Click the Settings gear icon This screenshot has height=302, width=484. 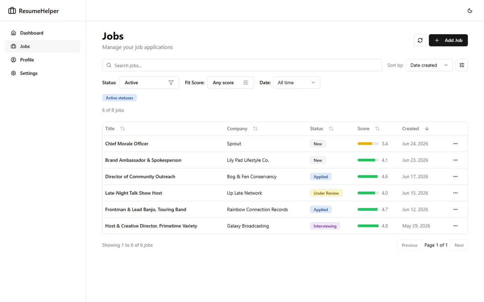(x=13, y=73)
